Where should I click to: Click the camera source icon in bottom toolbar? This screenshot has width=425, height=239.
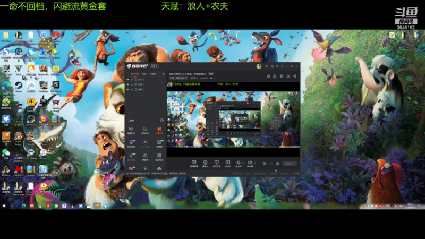click(x=205, y=163)
